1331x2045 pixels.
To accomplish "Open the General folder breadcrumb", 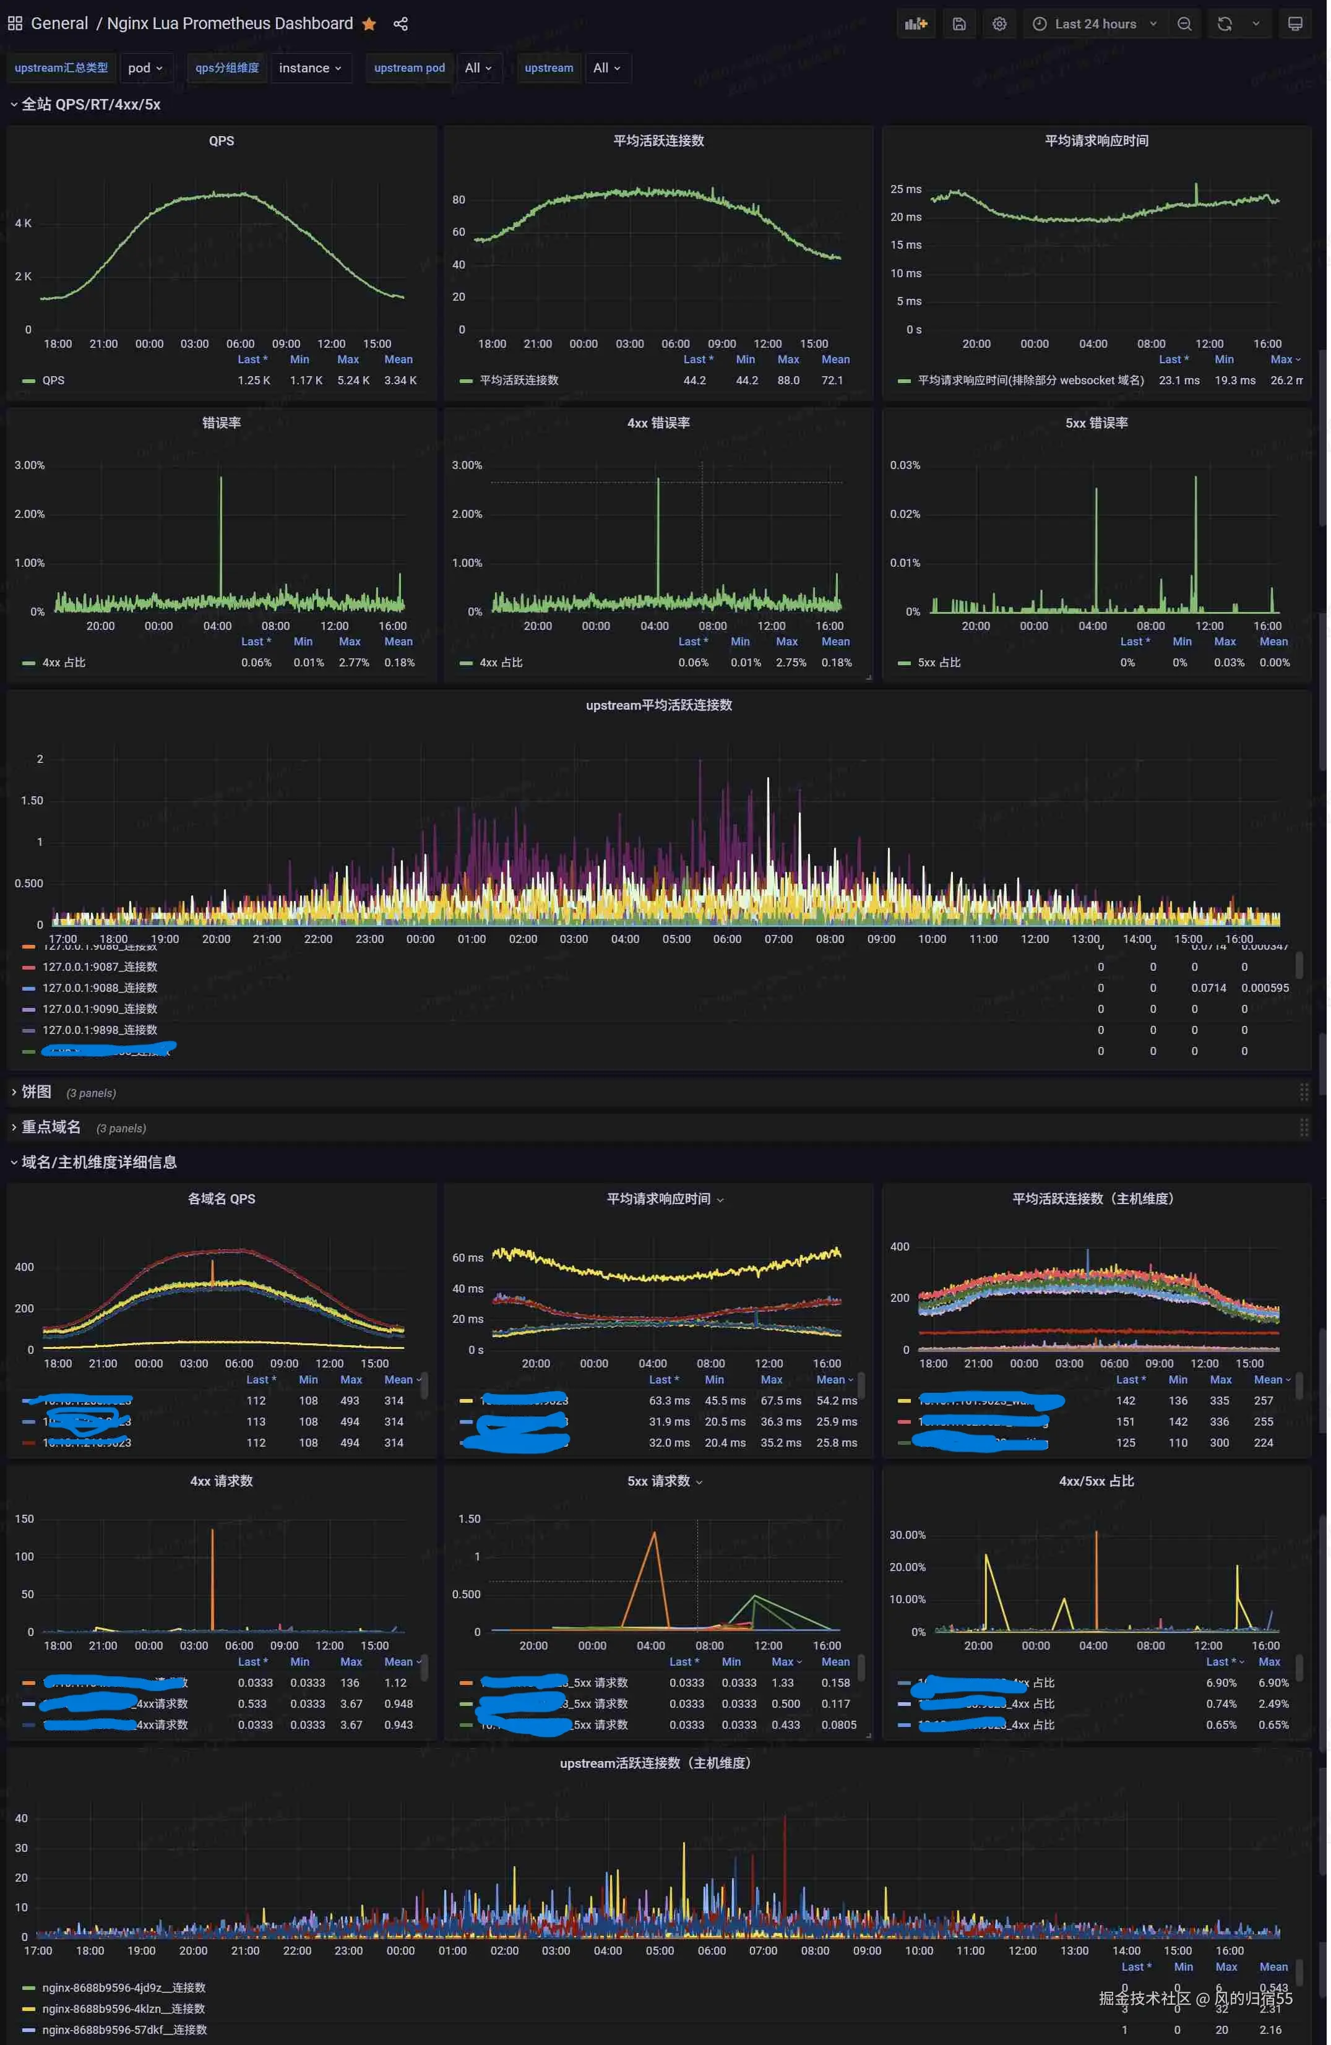I will (59, 24).
